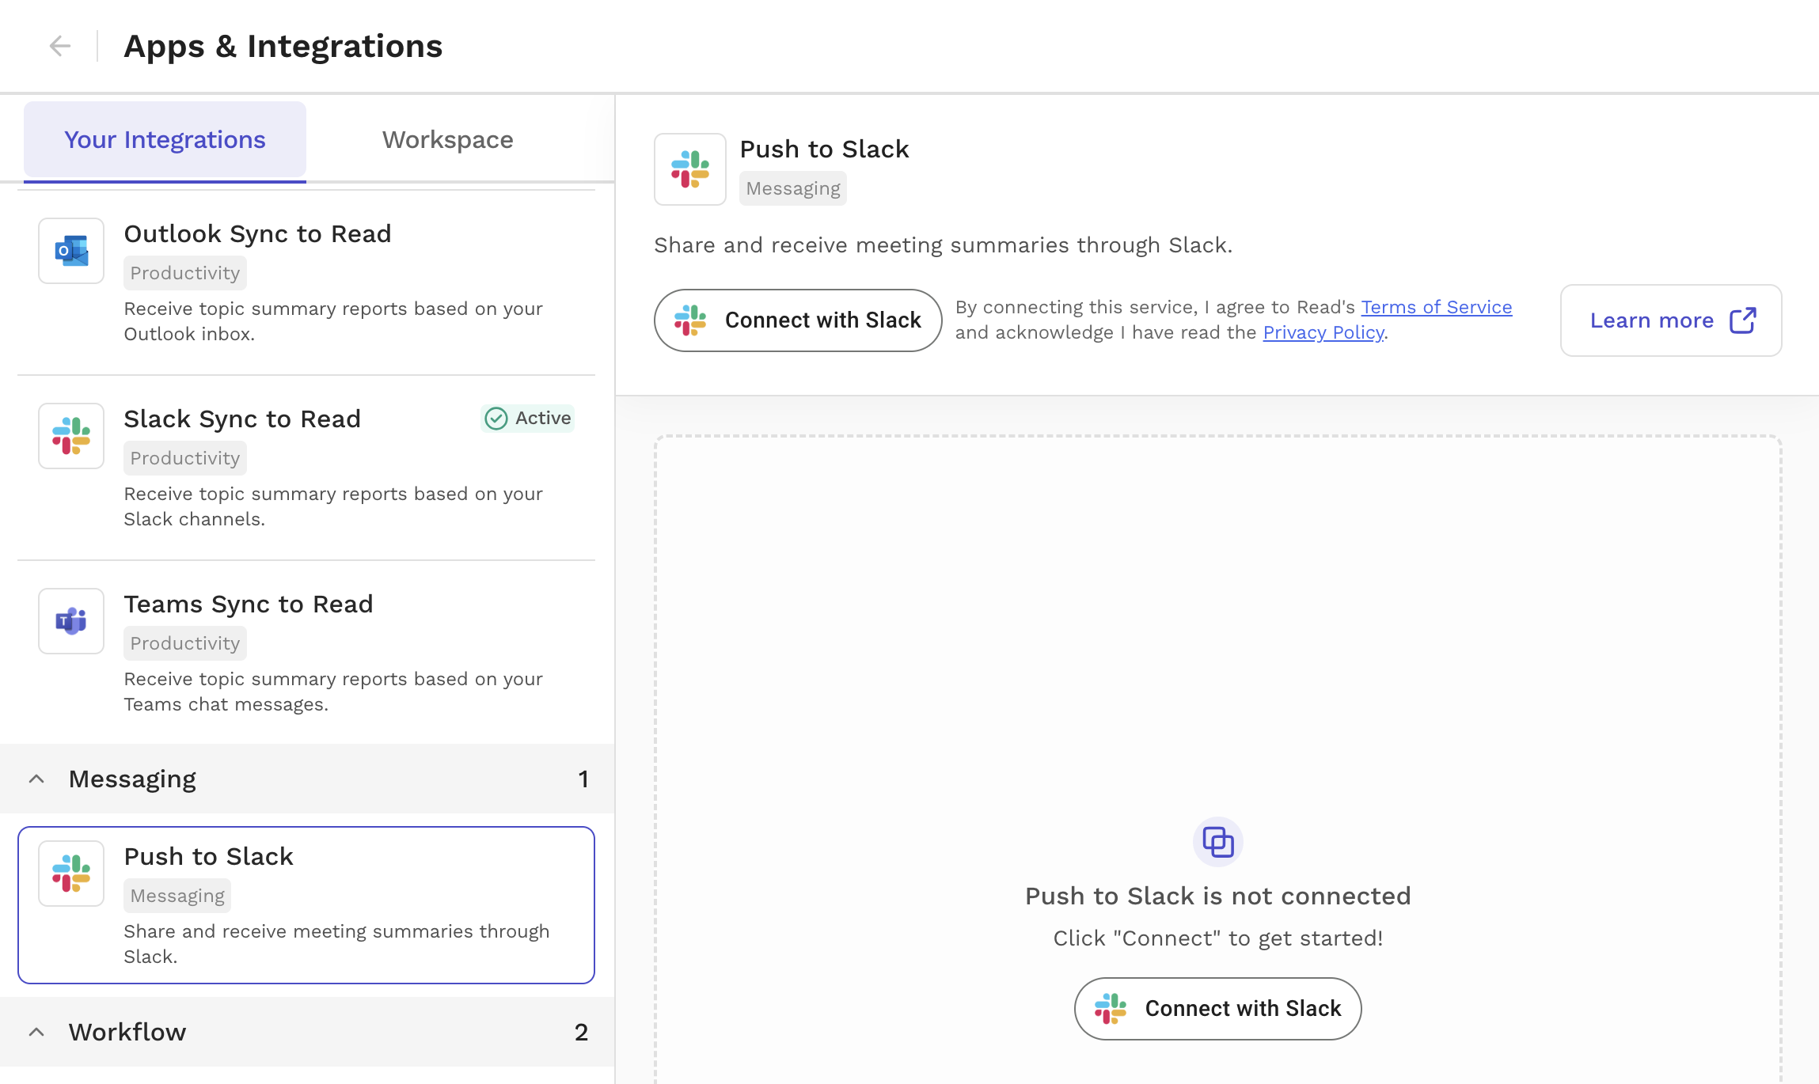Select the Your Integrations tab
The width and height of the screenshot is (1819, 1084).
pos(165,139)
